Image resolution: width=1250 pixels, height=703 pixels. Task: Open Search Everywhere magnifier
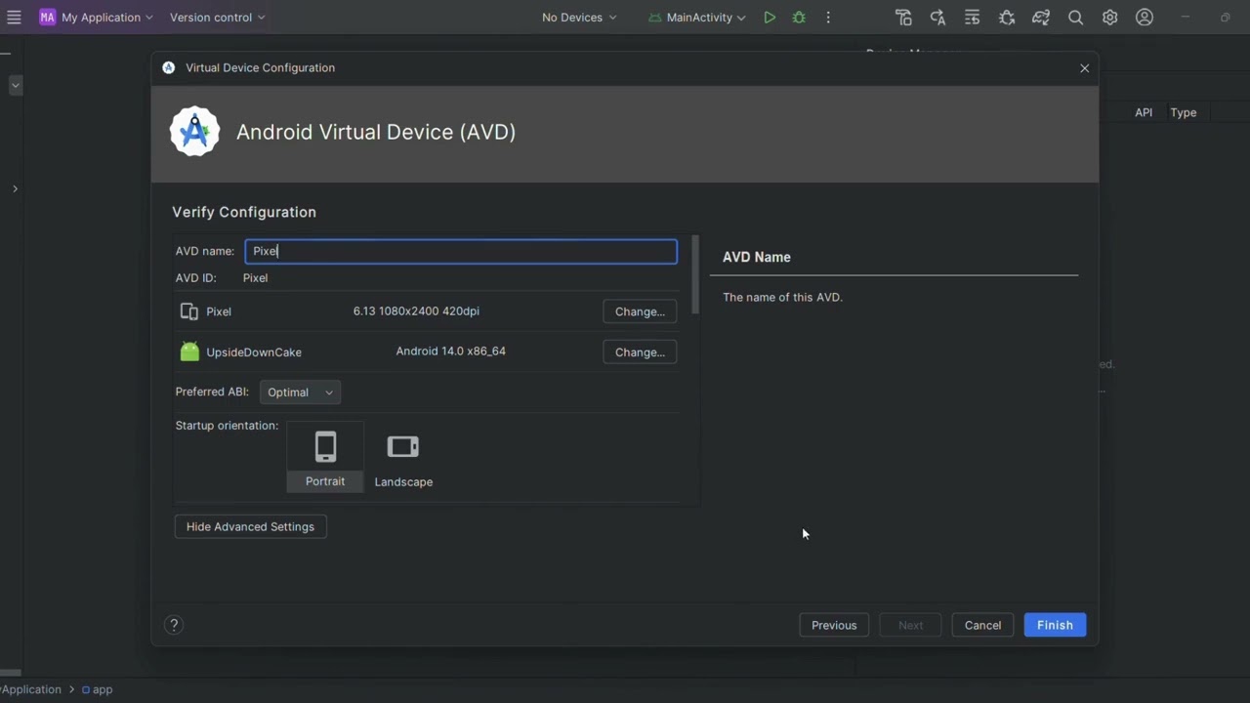click(x=1075, y=18)
